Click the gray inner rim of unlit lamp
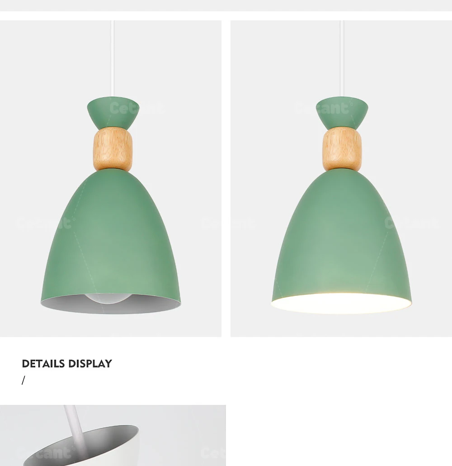 click(x=110, y=304)
